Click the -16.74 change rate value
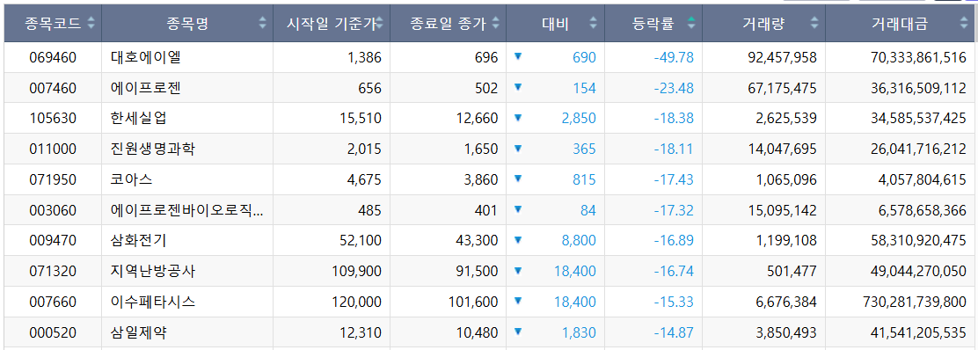Viewport: 978px width, 350px height. 674,272
